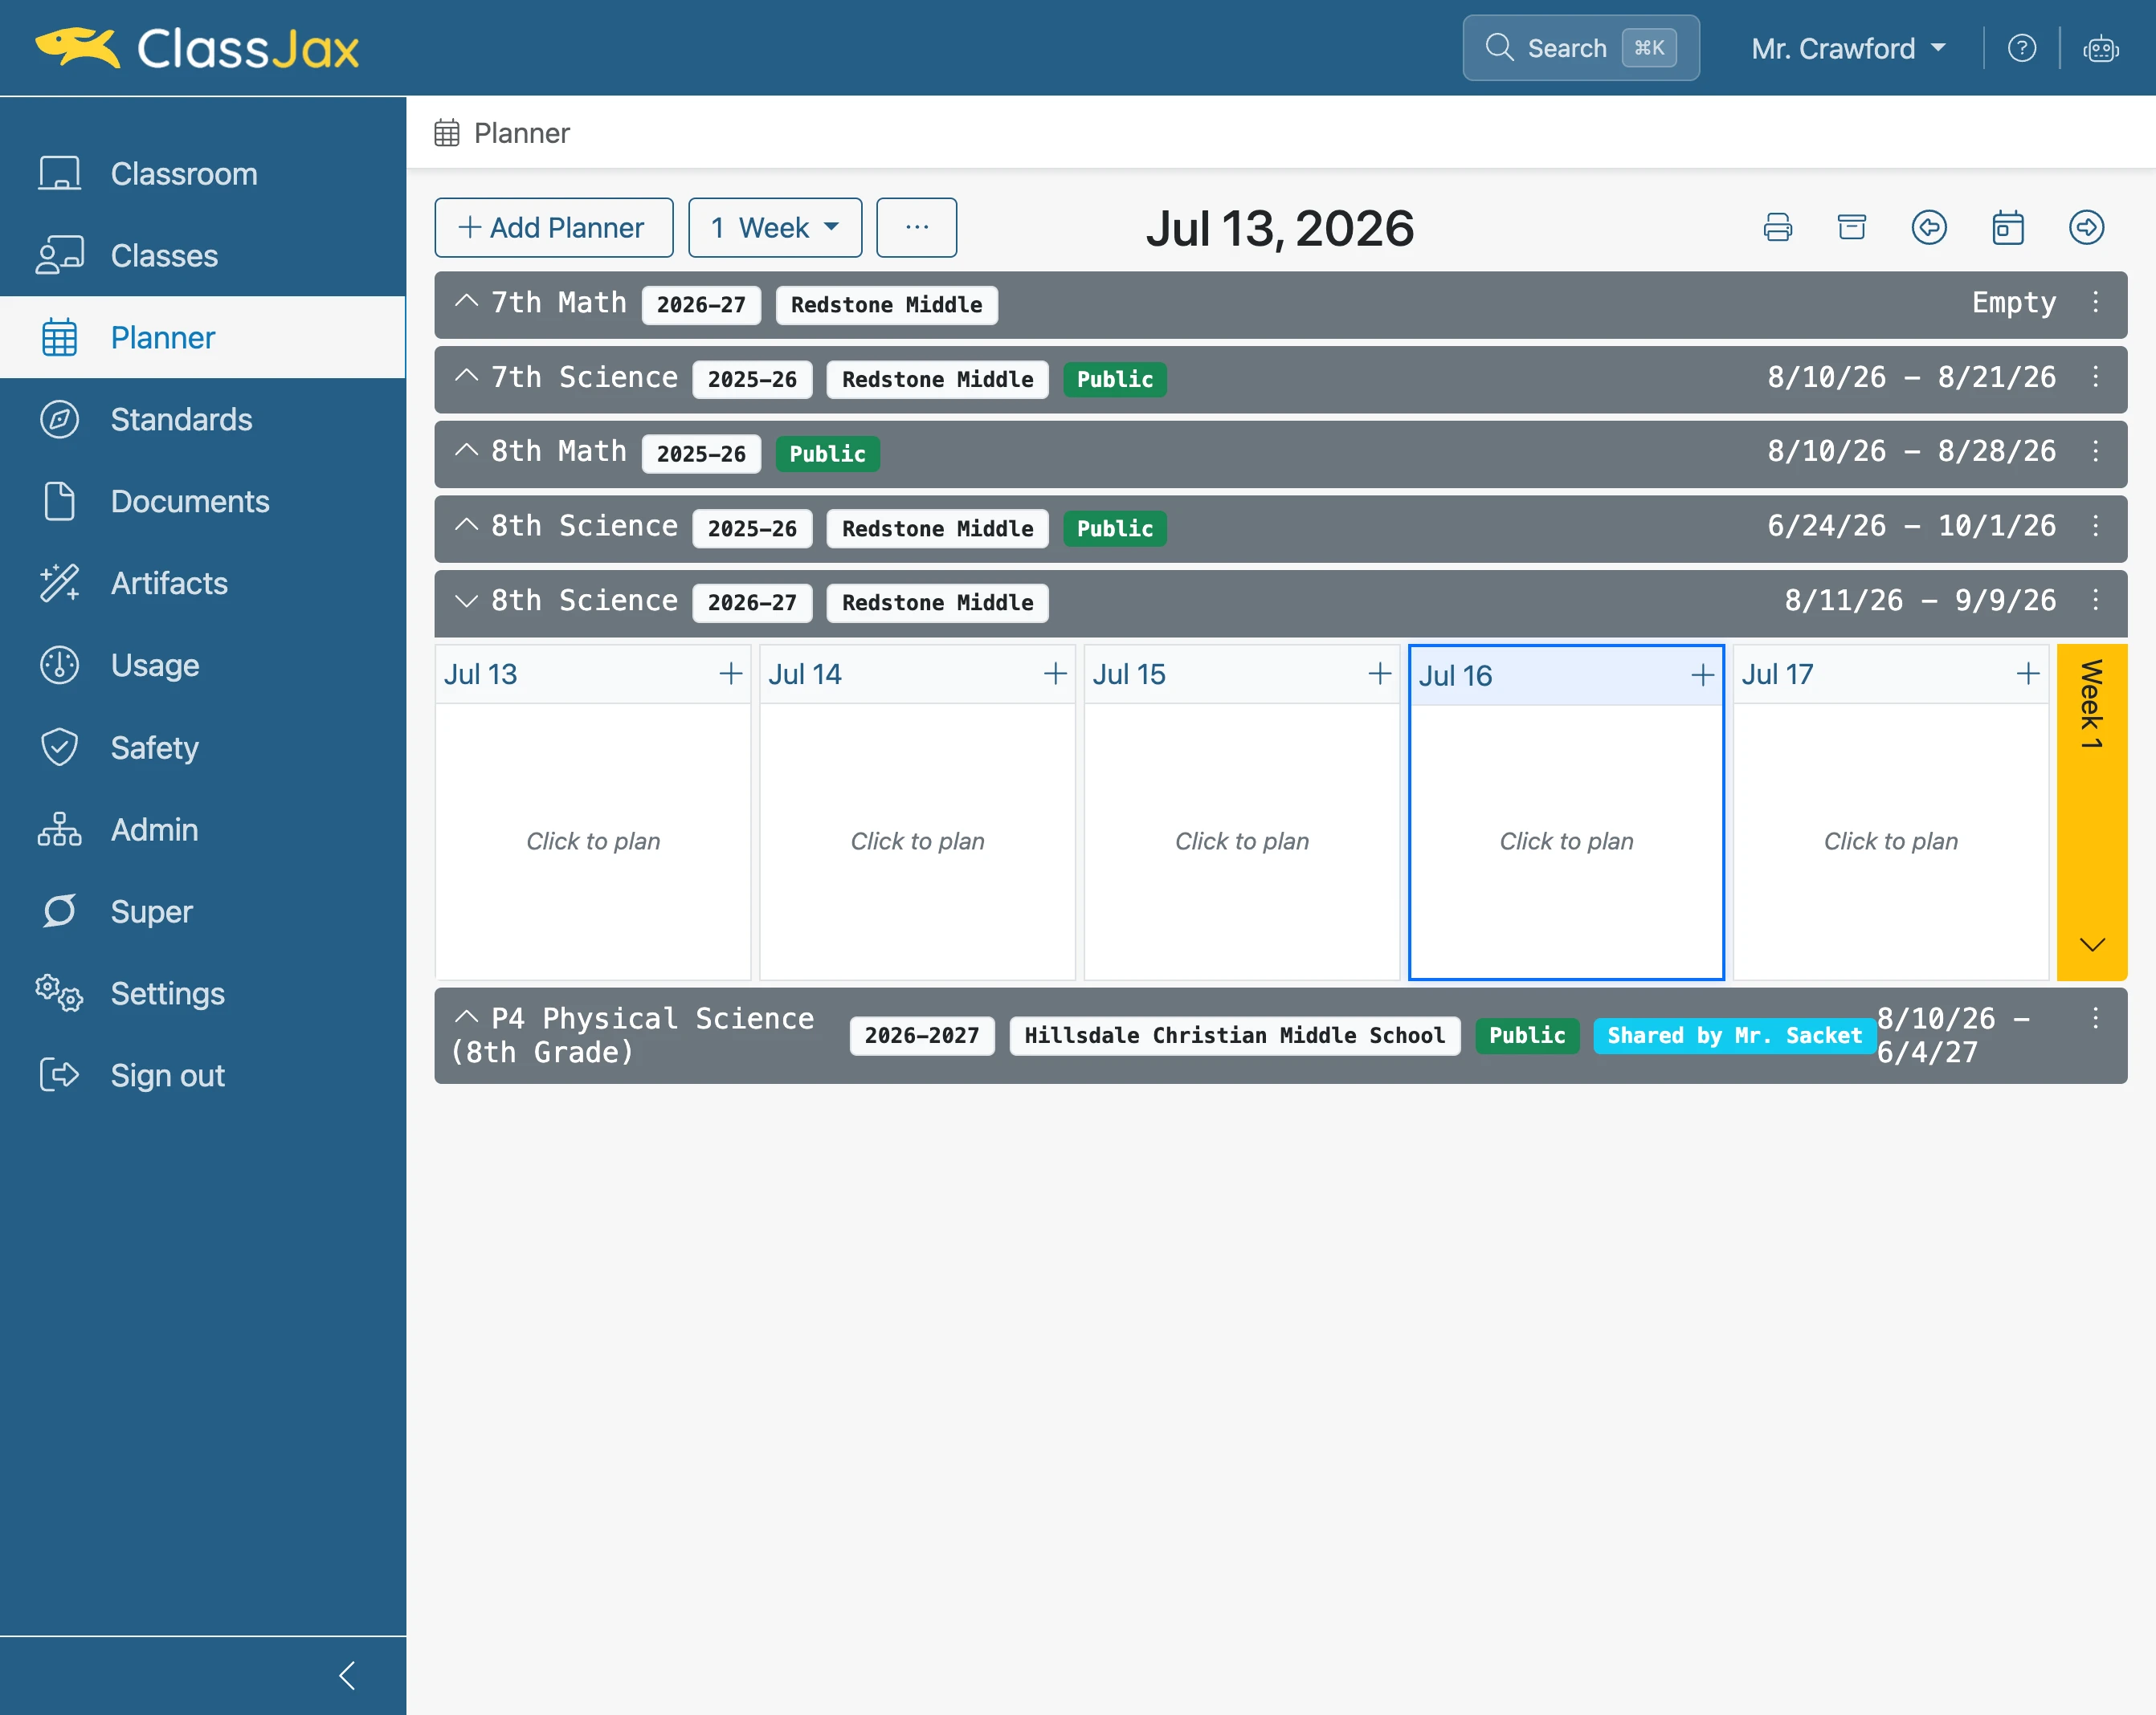Focus the Search field
2156x1715 pixels.
point(1581,48)
